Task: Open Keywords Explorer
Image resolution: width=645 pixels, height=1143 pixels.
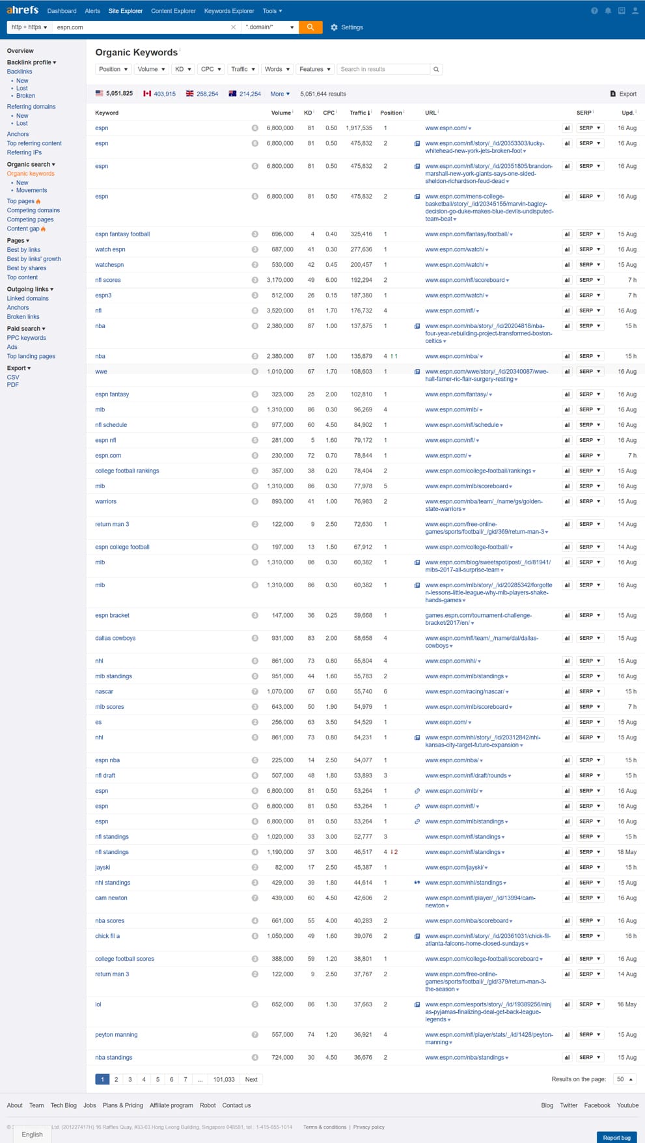Action: pyautogui.click(x=229, y=11)
